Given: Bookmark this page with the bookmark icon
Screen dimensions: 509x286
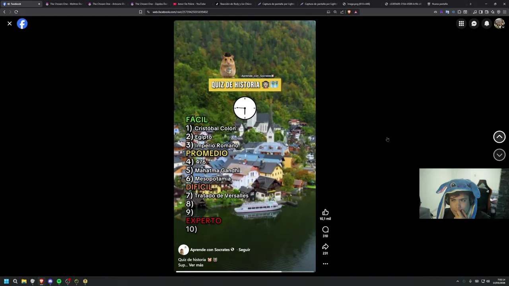Looking at the screenshot, I should (140, 12).
